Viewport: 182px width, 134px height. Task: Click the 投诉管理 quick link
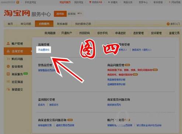(156, 33)
